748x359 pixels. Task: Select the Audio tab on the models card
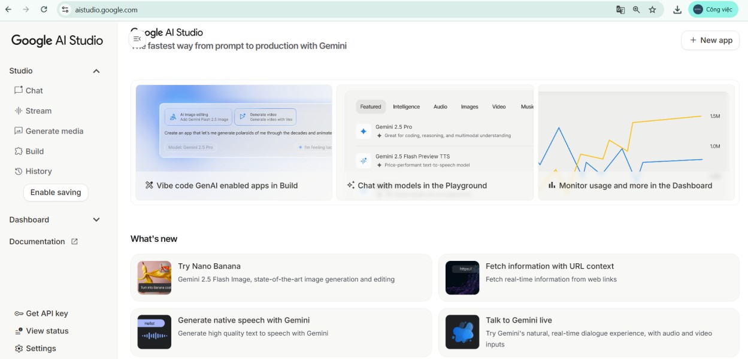point(441,107)
